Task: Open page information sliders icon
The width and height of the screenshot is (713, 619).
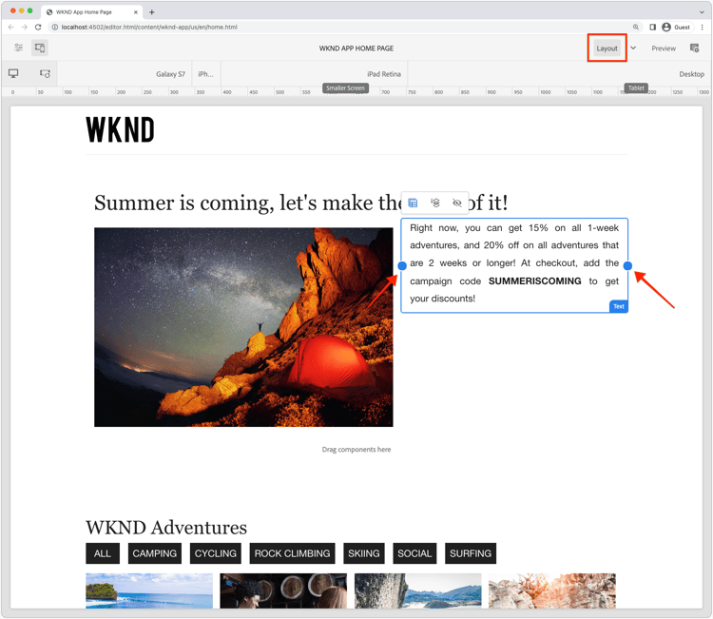Action: 19,48
